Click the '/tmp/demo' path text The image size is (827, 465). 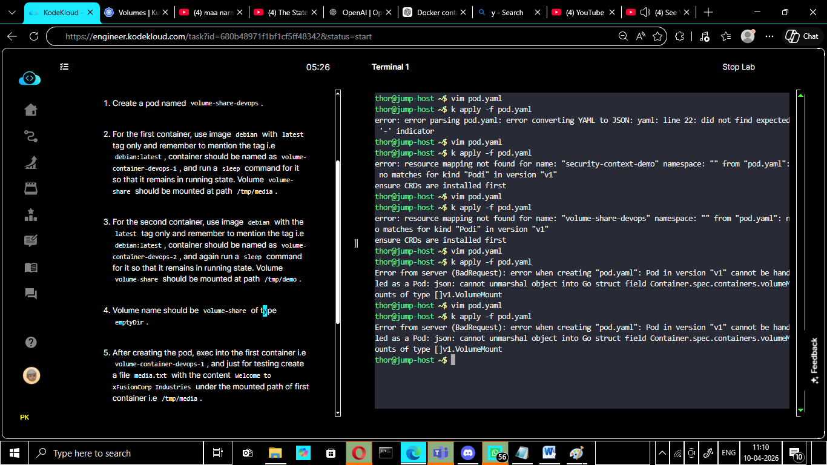pos(281,280)
